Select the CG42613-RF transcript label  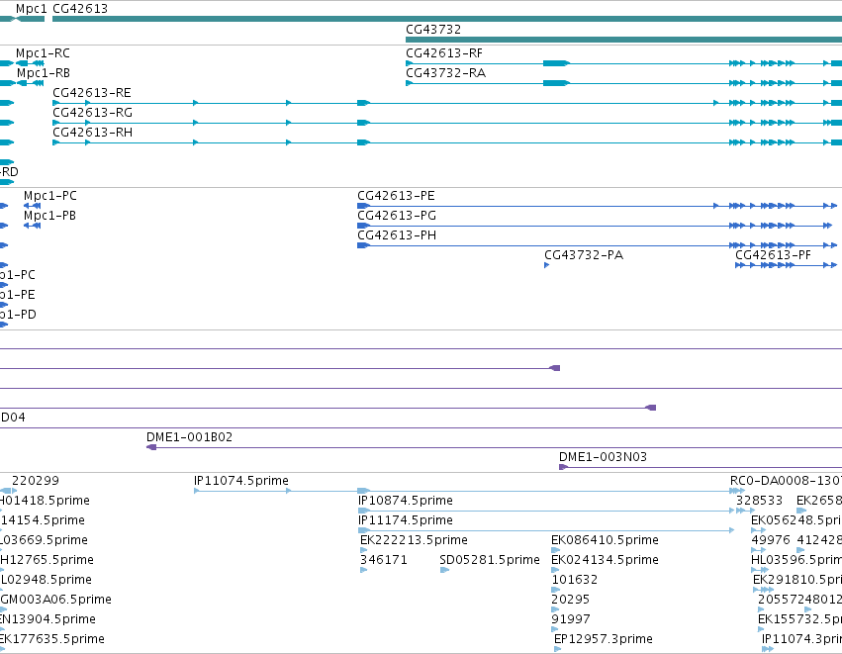(444, 53)
